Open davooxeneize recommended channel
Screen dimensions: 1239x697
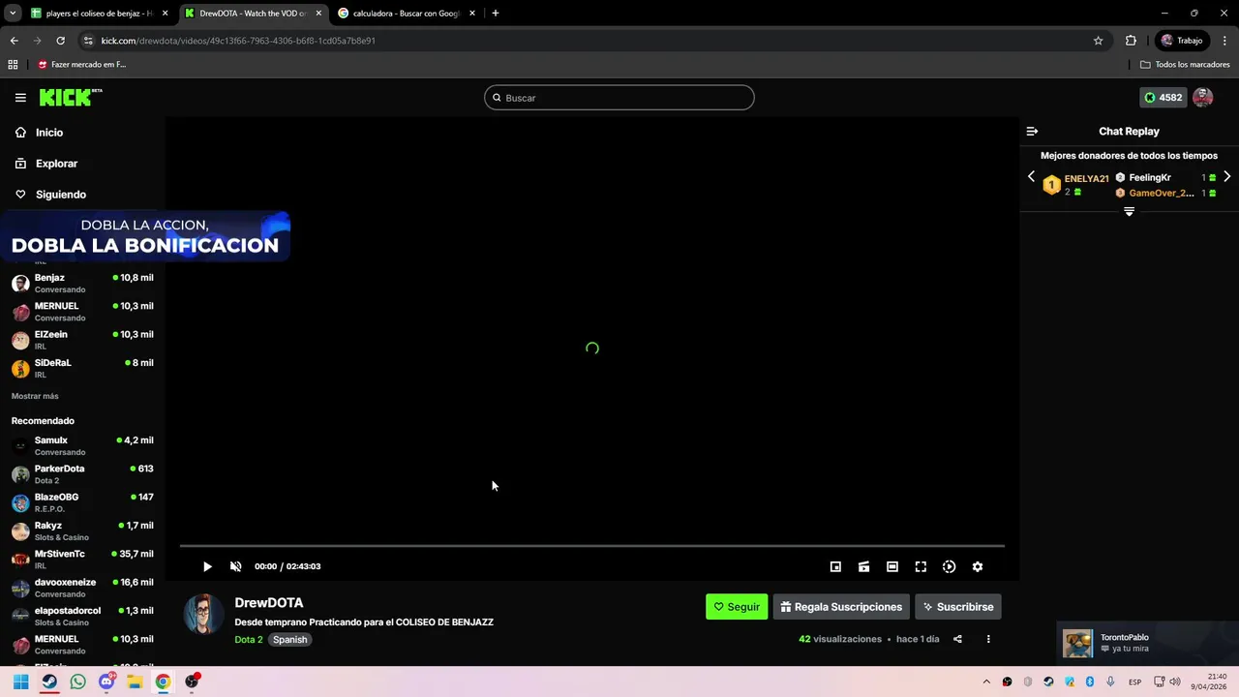[x=82, y=588]
